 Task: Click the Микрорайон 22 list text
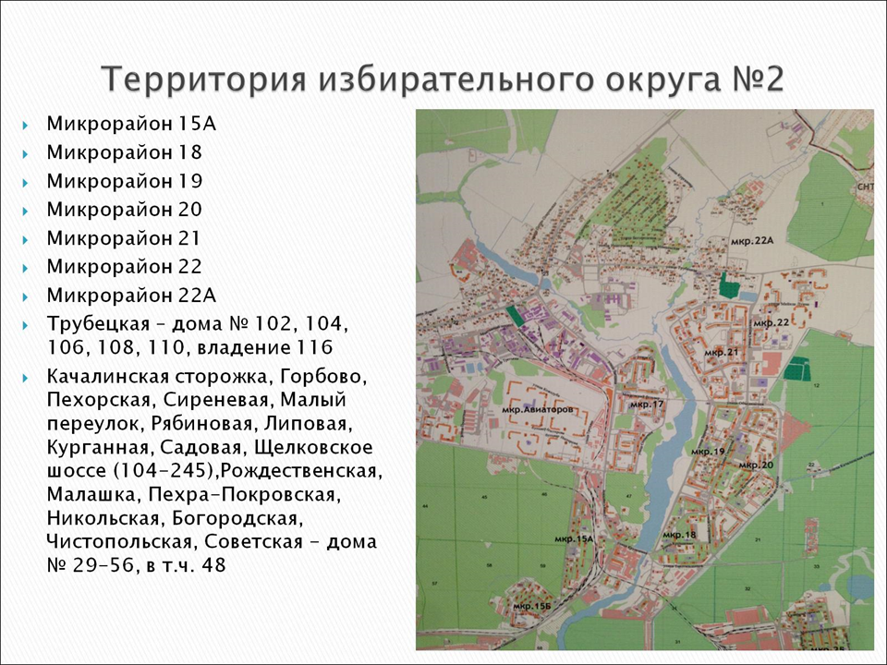[x=124, y=267]
